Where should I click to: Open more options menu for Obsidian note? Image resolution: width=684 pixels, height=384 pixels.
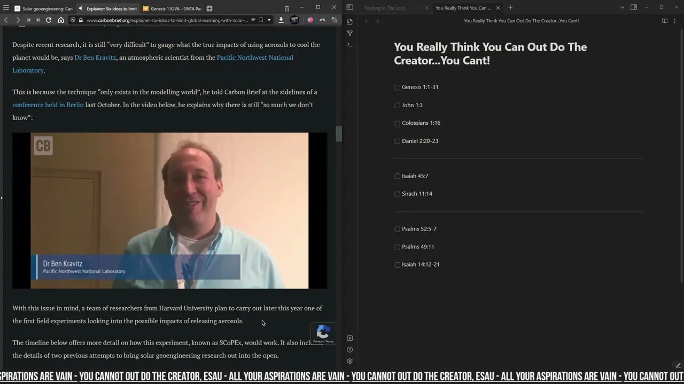(675, 21)
